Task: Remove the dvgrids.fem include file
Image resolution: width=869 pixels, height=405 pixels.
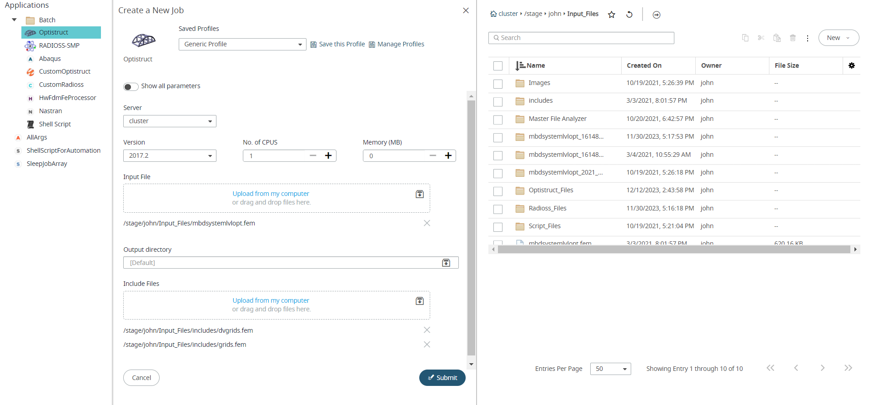Action: click(427, 330)
